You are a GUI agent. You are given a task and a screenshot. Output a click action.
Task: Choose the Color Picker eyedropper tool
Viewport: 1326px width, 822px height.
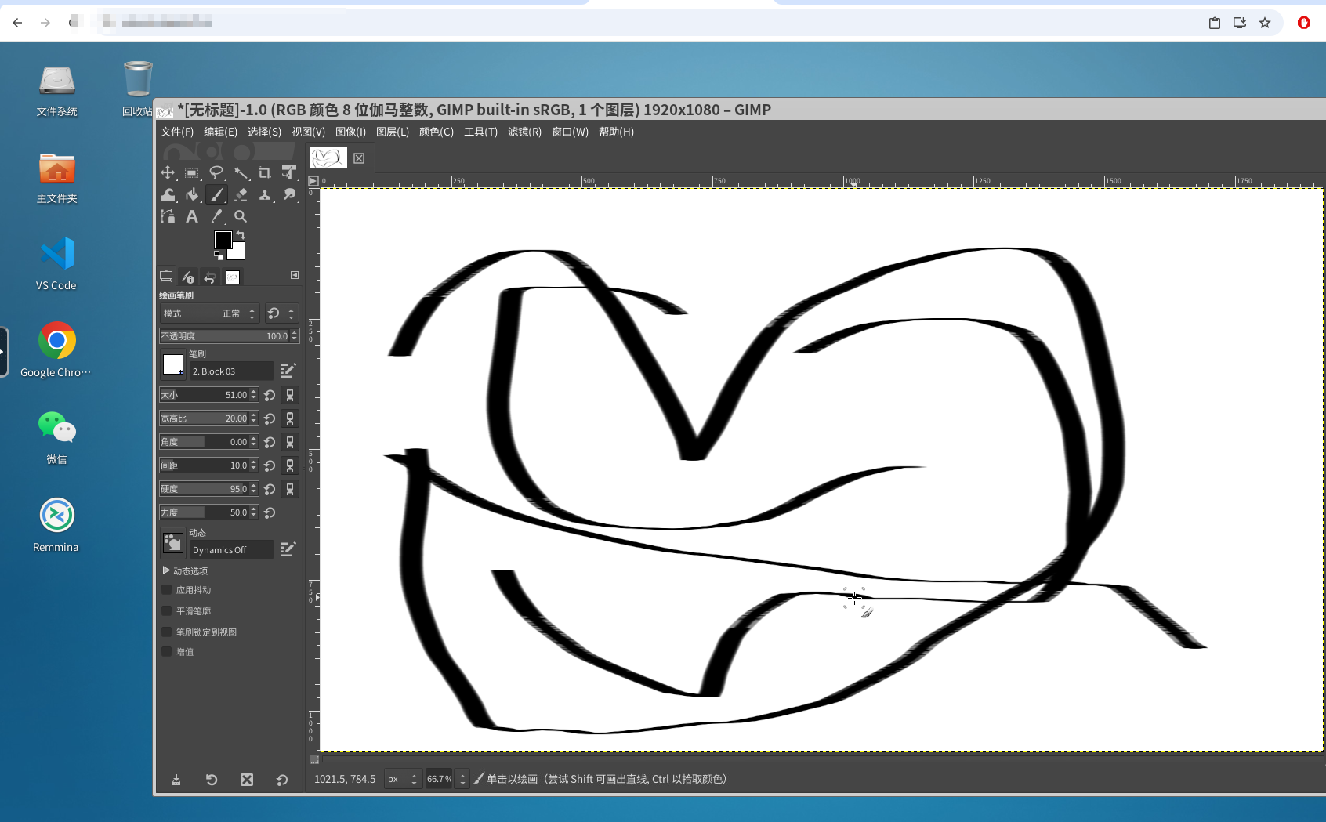pyautogui.click(x=216, y=217)
